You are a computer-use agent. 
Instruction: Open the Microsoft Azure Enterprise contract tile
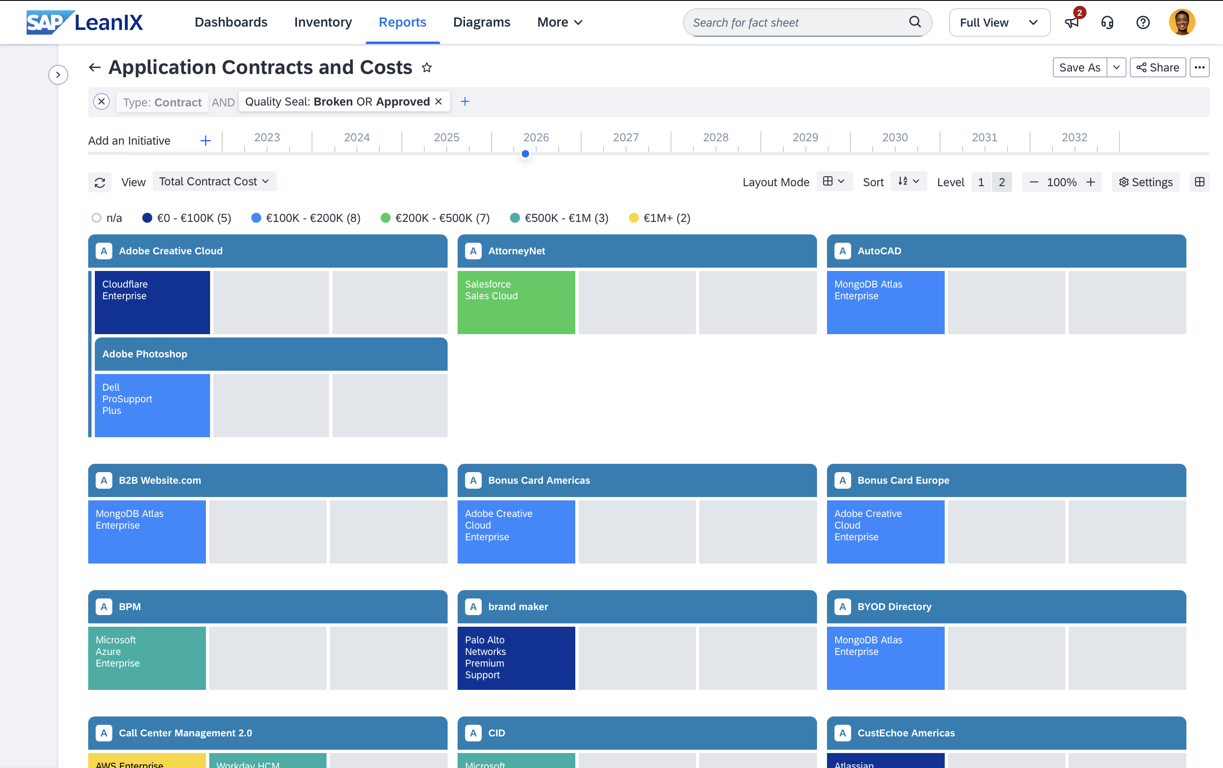pos(147,658)
